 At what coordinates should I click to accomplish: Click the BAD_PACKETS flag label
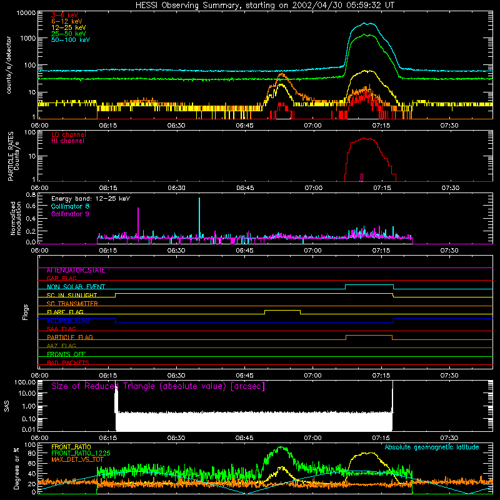(x=68, y=362)
